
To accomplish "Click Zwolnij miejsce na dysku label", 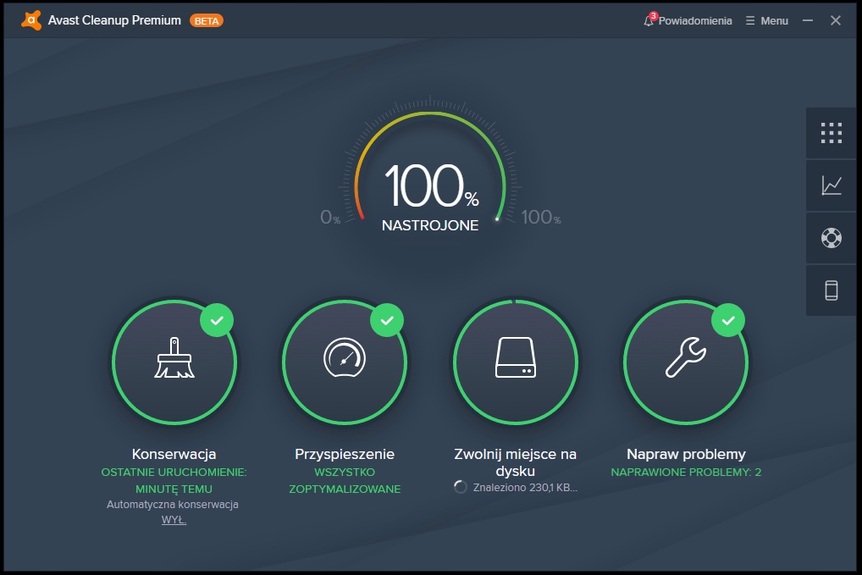I will coord(515,462).
